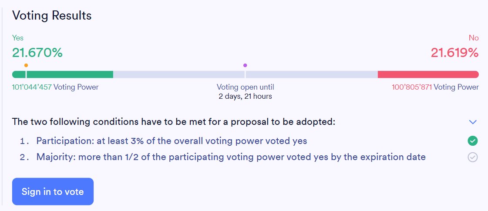Click the red No label

474,38
